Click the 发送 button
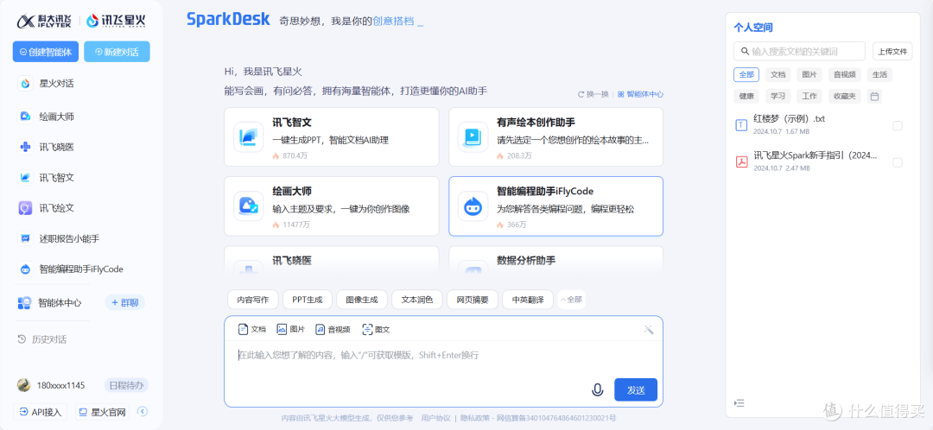 coord(636,390)
